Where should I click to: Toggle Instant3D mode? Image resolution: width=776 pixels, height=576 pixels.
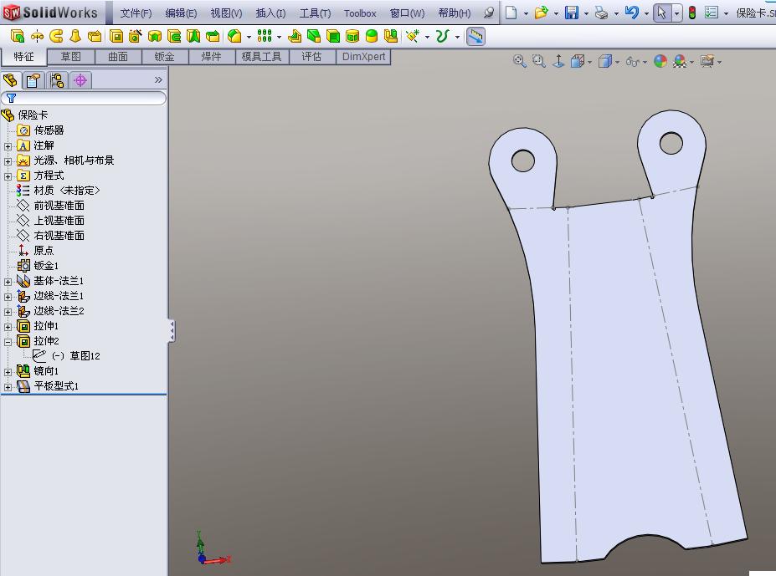[x=475, y=36]
